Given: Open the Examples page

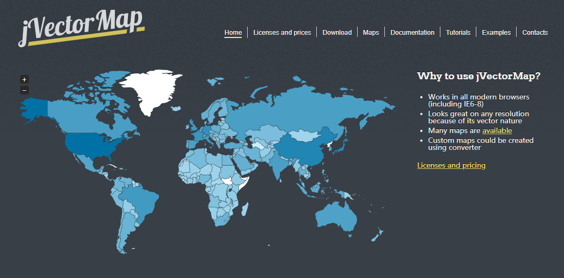Looking at the screenshot, I should click(x=496, y=32).
